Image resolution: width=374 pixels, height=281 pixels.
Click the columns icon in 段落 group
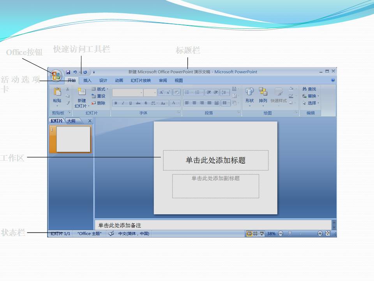click(225, 103)
